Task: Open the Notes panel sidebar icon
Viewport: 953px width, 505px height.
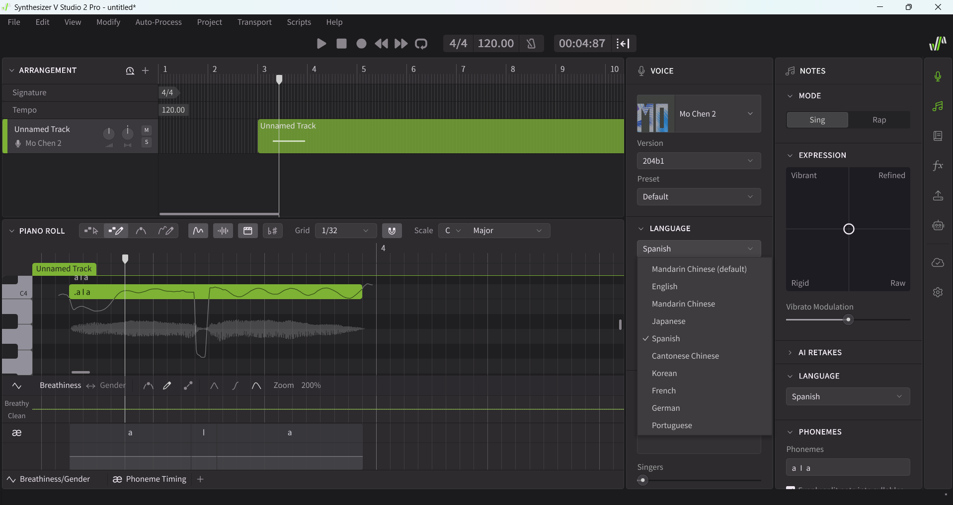Action: pos(938,106)
